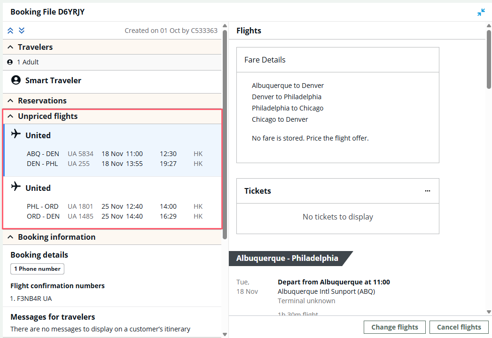
Task: Click the Cancel flights button
Action: point(459,327)
